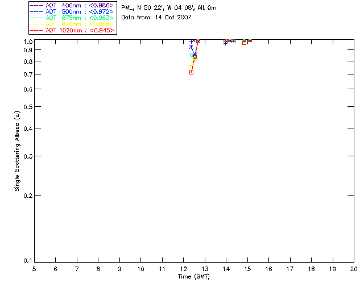Click the blue asterisk data marker
Viewport: 364px width, 291px height.
191,47
